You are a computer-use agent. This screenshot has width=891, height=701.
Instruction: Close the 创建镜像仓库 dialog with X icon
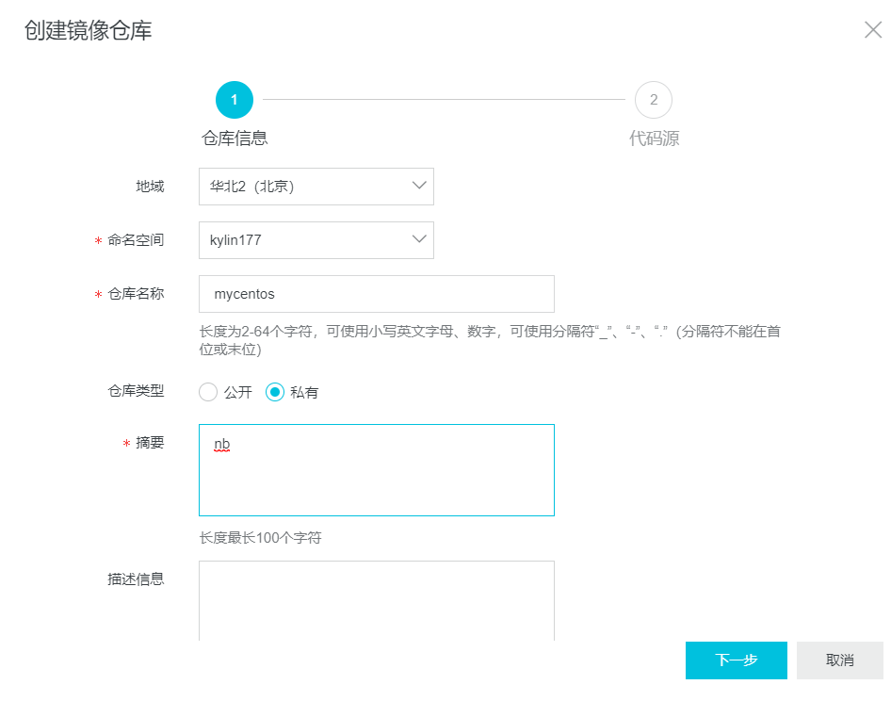click(x=873, y=29)
